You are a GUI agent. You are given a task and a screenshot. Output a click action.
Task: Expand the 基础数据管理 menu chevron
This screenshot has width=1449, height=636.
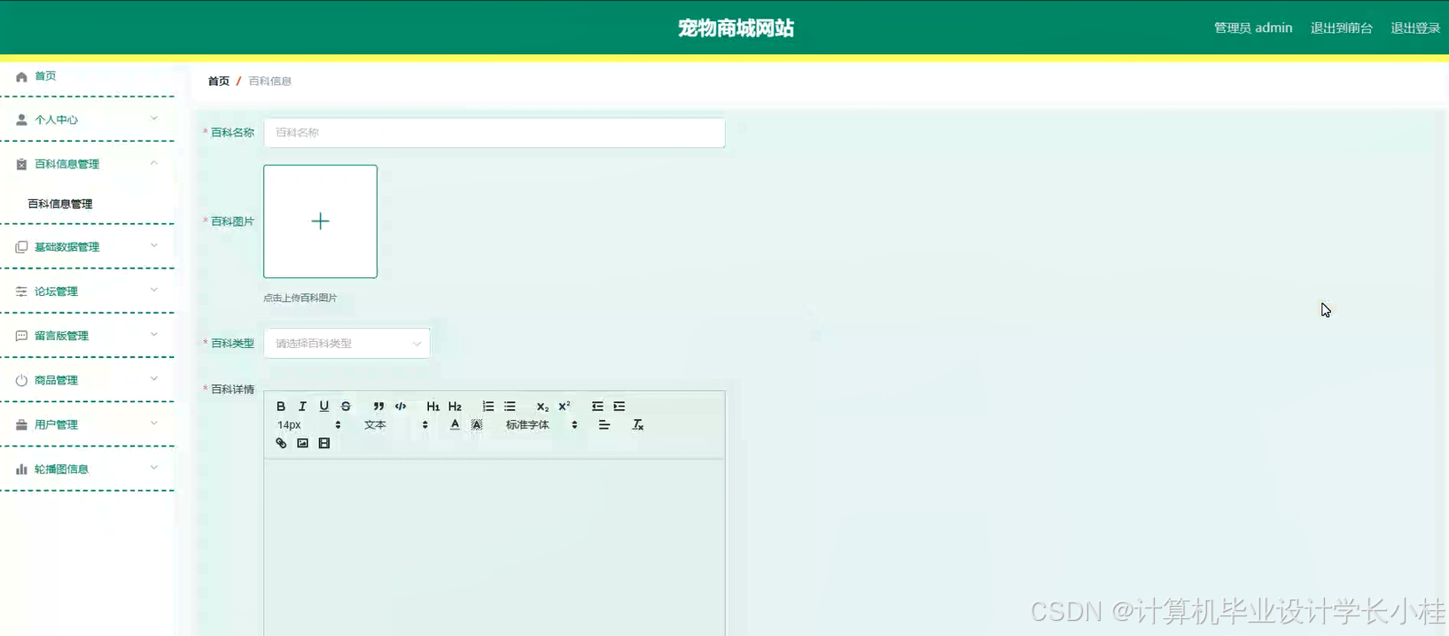[154, 246]
